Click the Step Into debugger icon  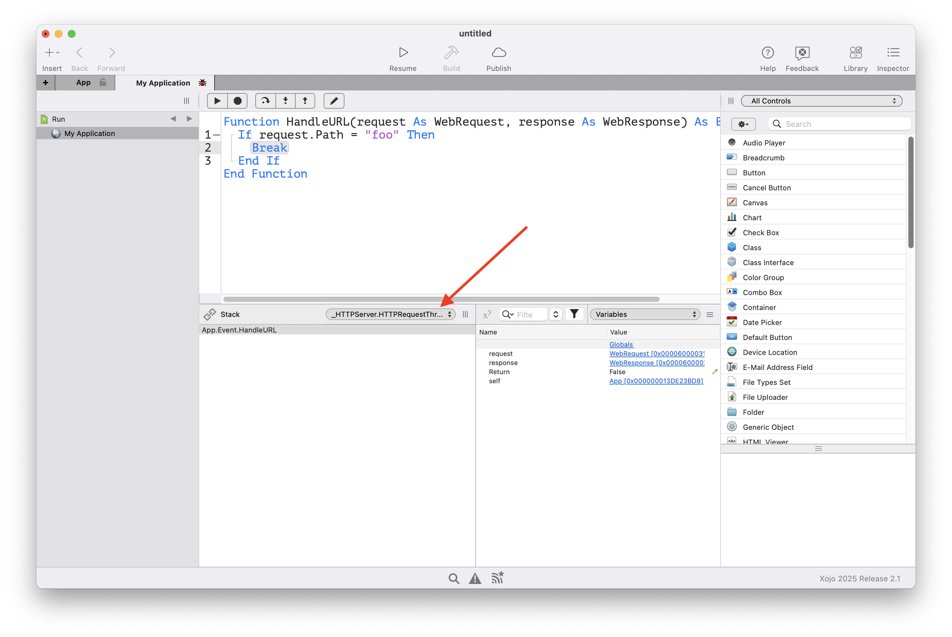pos(285,101)
